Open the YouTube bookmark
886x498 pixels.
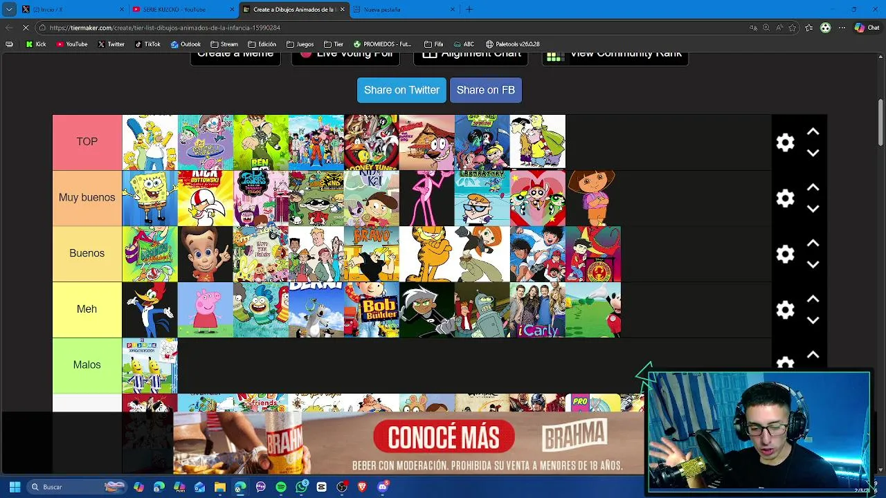click(x=72, y=44)
